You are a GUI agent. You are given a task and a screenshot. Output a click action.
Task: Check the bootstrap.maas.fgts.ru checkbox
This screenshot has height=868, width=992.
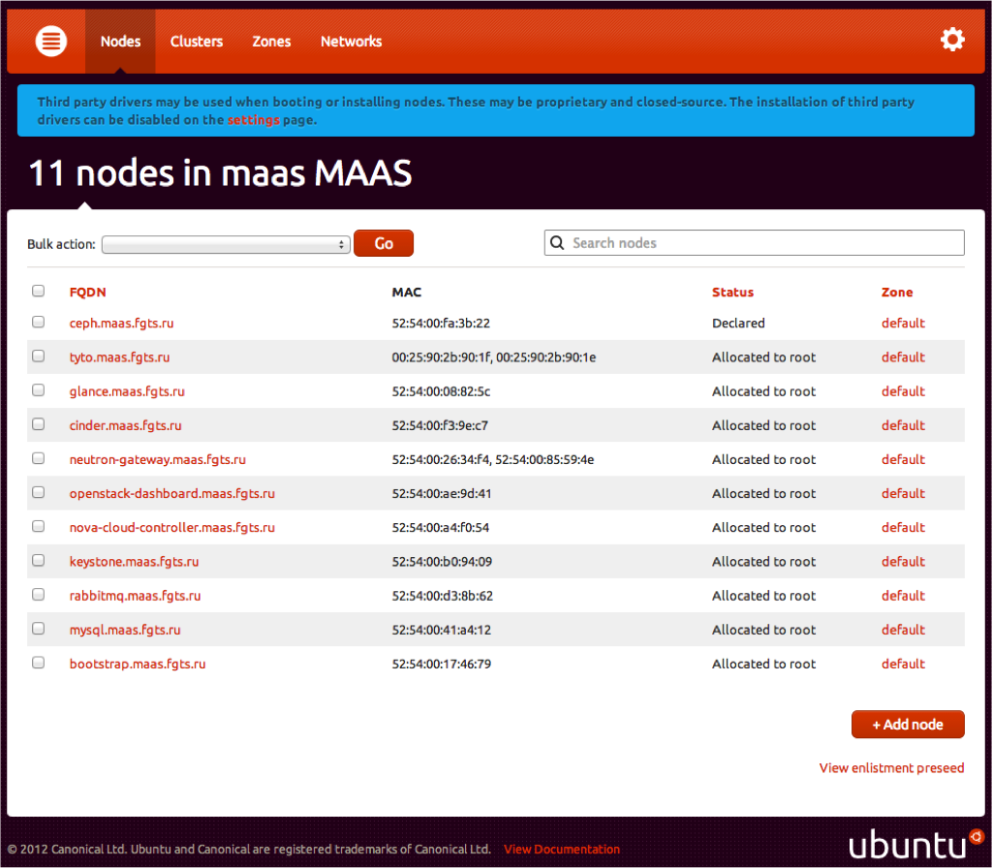[x=39, y=663]
